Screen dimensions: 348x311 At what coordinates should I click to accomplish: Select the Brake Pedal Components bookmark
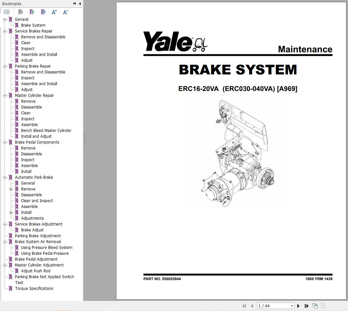[37, 142]
